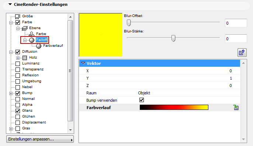Click the Blur-Stärke value input field

[x=236, y=39]
